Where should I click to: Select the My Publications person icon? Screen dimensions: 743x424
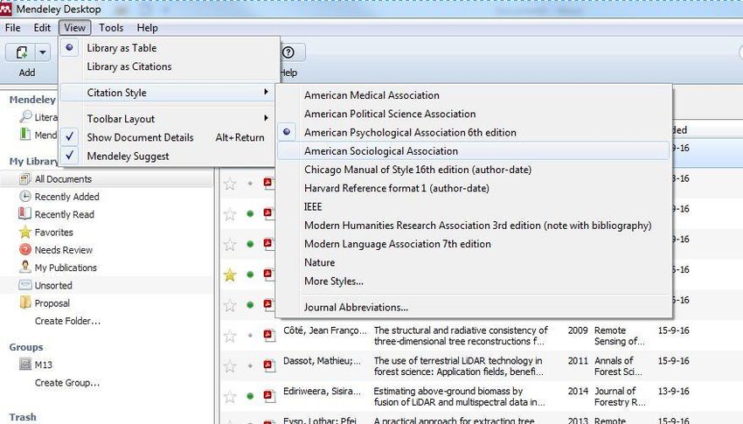click(25, 268)
